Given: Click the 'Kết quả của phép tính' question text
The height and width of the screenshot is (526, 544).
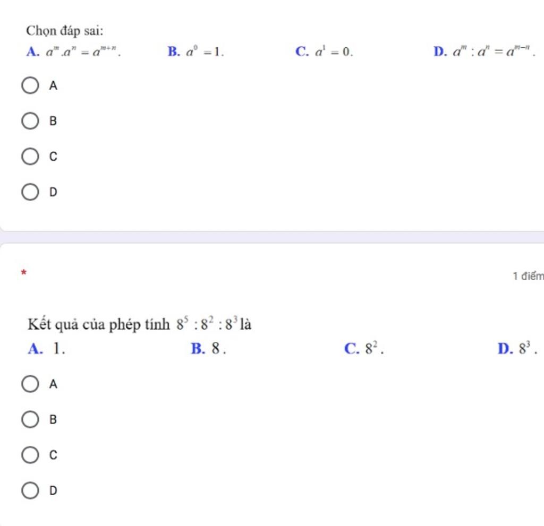Looking at the screenshot, I should 98,324.
